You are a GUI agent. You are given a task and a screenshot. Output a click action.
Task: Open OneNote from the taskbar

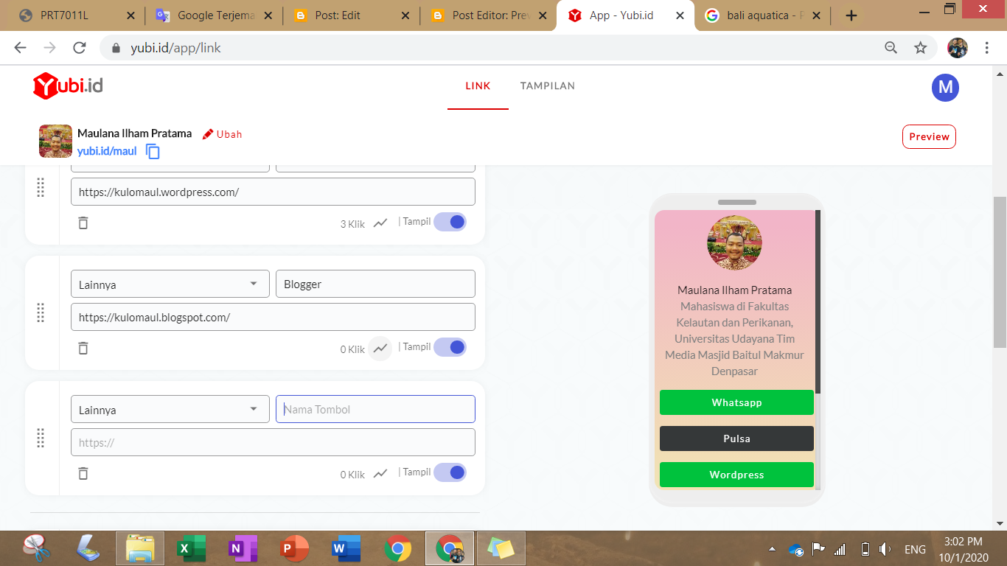[x=243, y=548]
